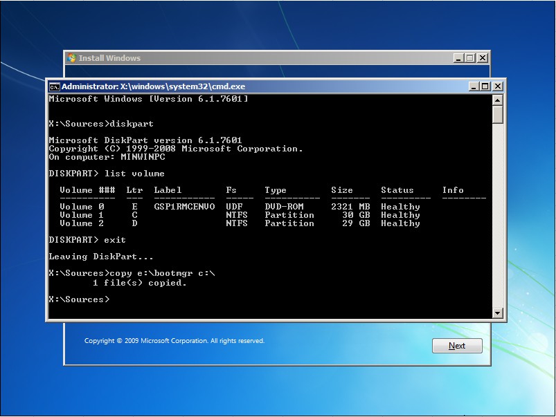Image resolution: width=556 pixels, height=417 pixels.
Task: Click the 30 GB size value
Action: [x=356, y=215]
